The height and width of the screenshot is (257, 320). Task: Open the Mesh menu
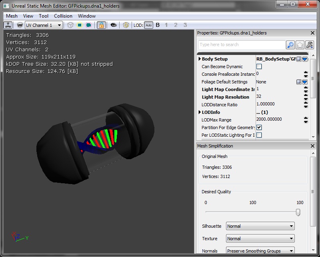(x=12, y=16)
